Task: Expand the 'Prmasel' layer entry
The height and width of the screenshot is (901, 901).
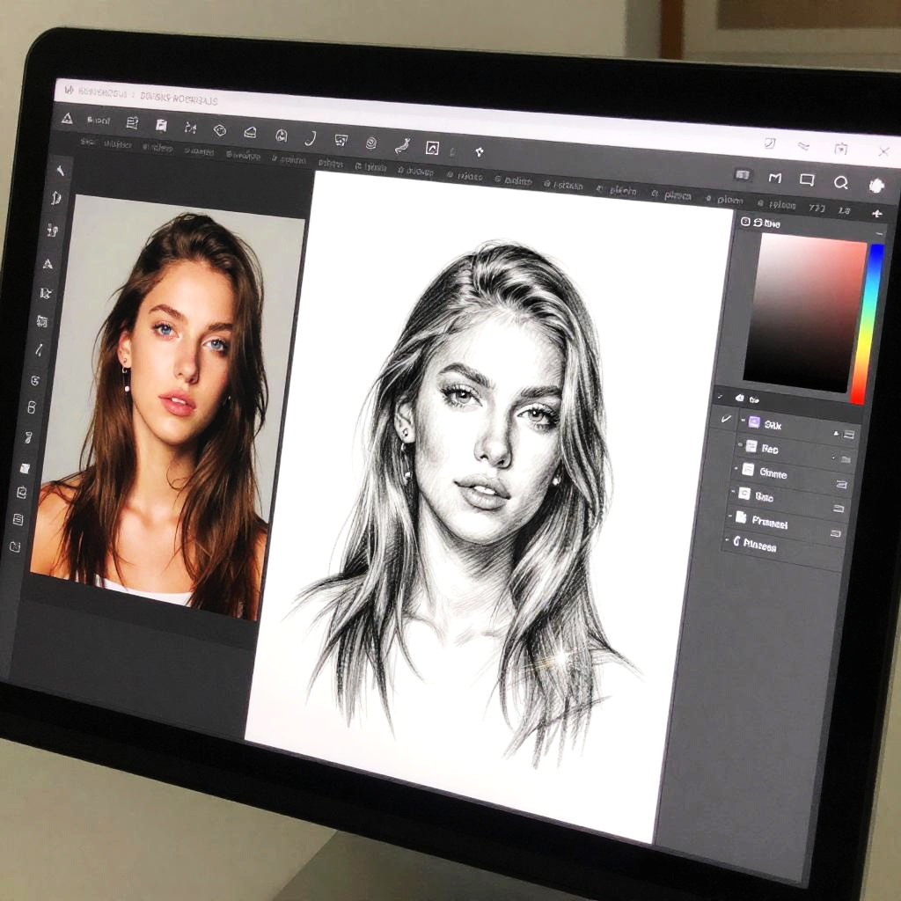Action: (730, 517)
